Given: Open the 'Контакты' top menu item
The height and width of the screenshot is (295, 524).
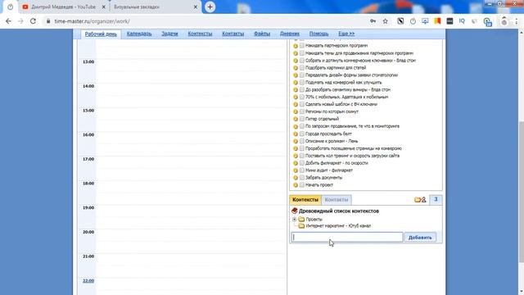Looking at the screenshot, I should (233, 34).
